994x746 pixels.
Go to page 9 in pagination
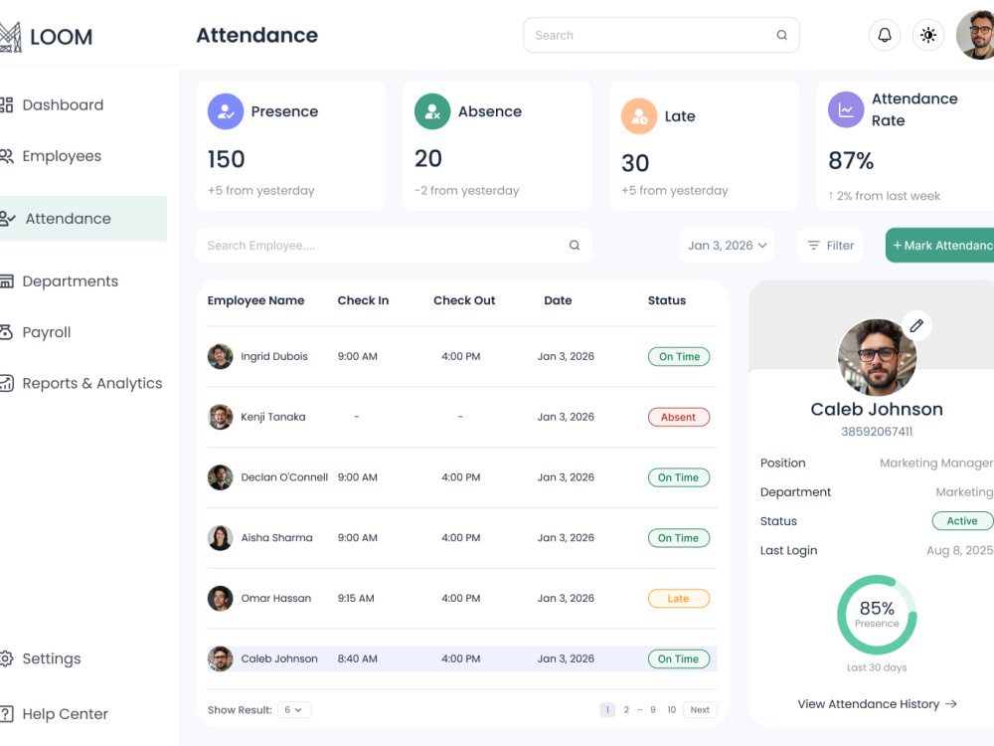pos(653,710)
